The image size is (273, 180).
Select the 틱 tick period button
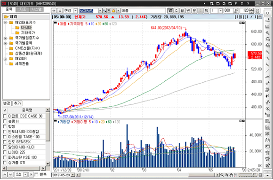(206, 11)
